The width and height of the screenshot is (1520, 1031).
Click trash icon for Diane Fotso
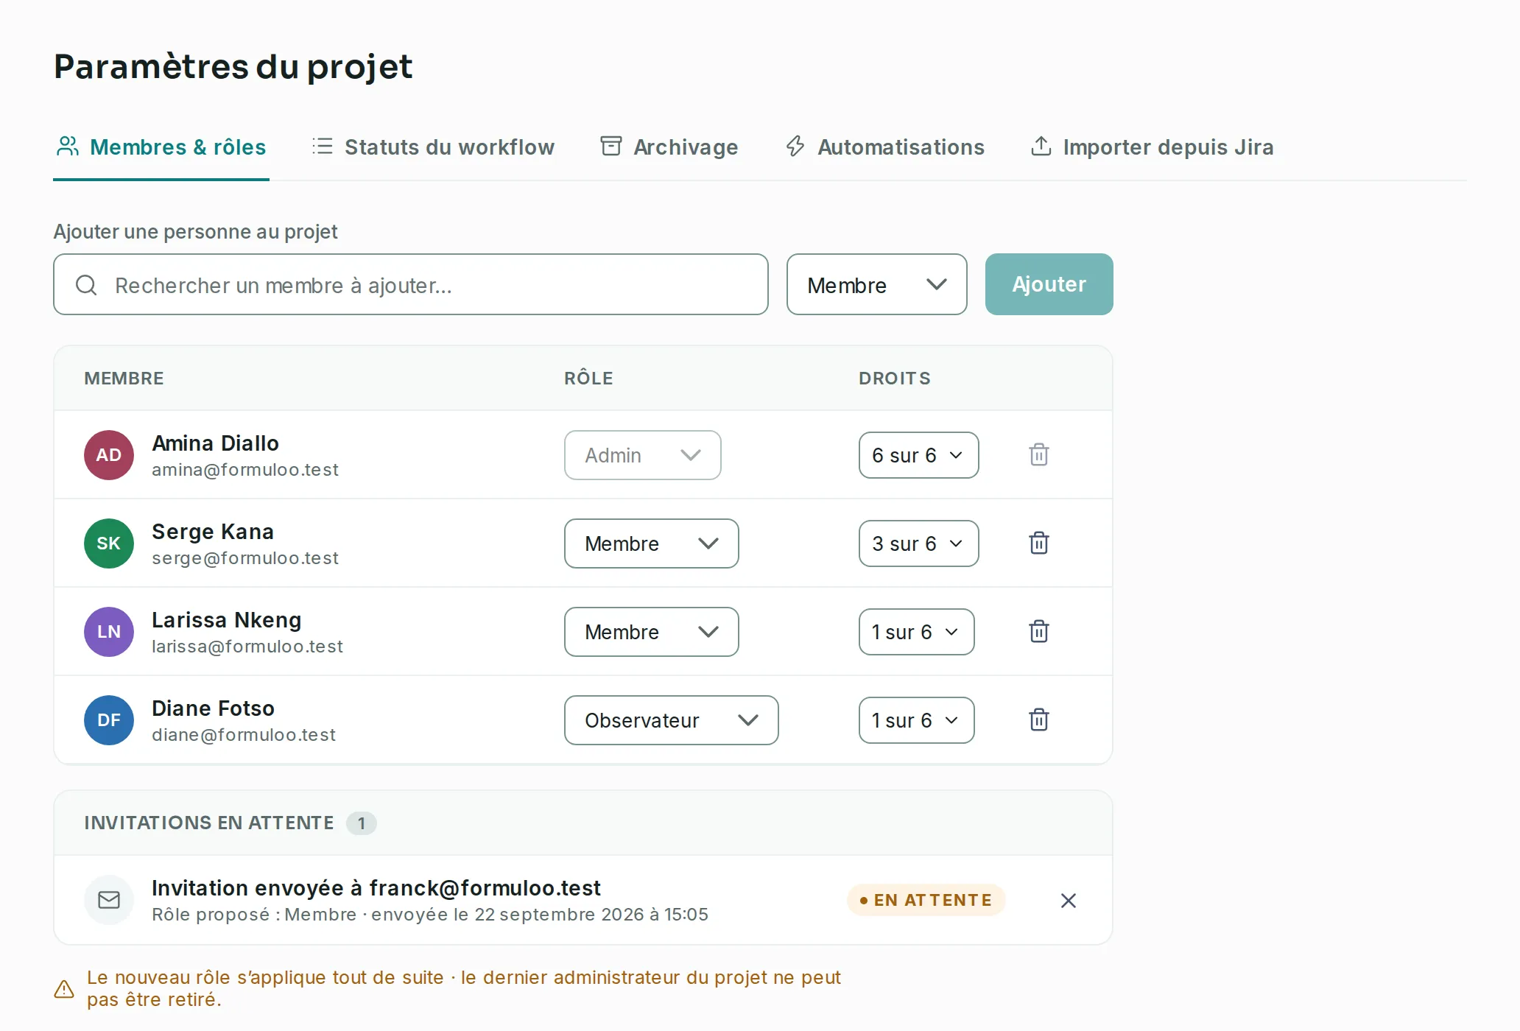coord(1038,720)
